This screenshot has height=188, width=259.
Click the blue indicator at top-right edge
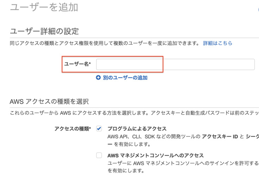258,11
